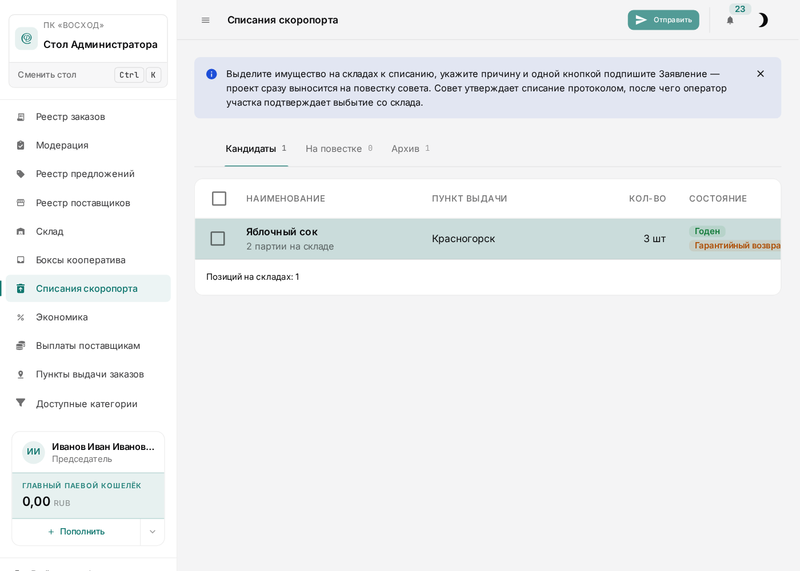Open Реестр заказов menu item

(x=88, y=117)
